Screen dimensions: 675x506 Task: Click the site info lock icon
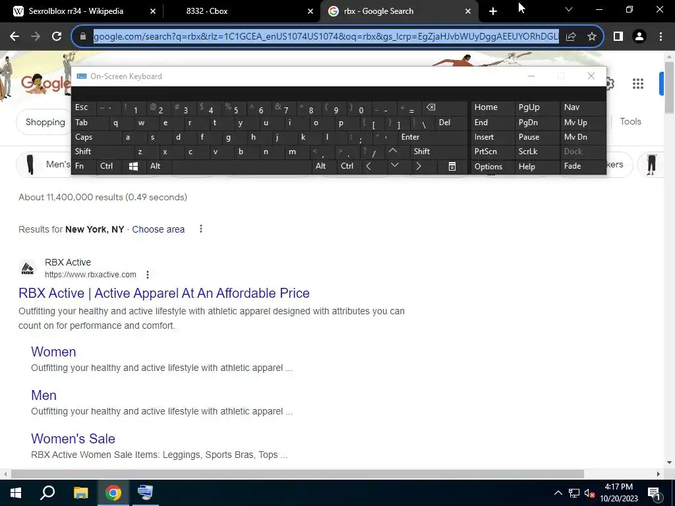(83, 37)
